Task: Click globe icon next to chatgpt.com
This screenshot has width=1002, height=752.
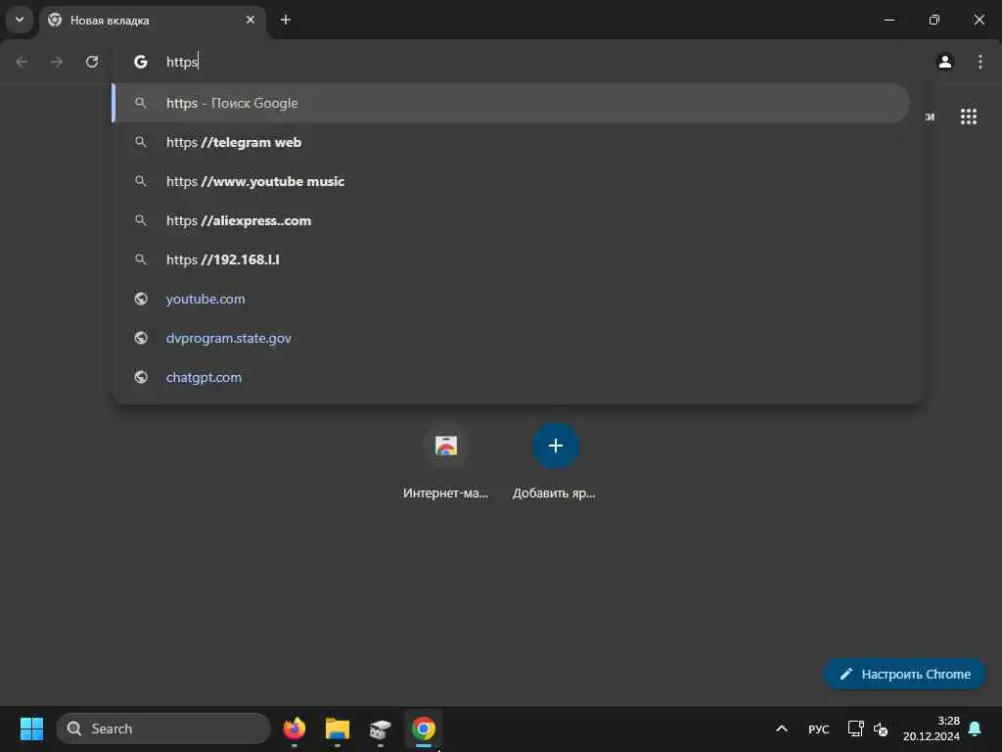Action: (141, 377)
